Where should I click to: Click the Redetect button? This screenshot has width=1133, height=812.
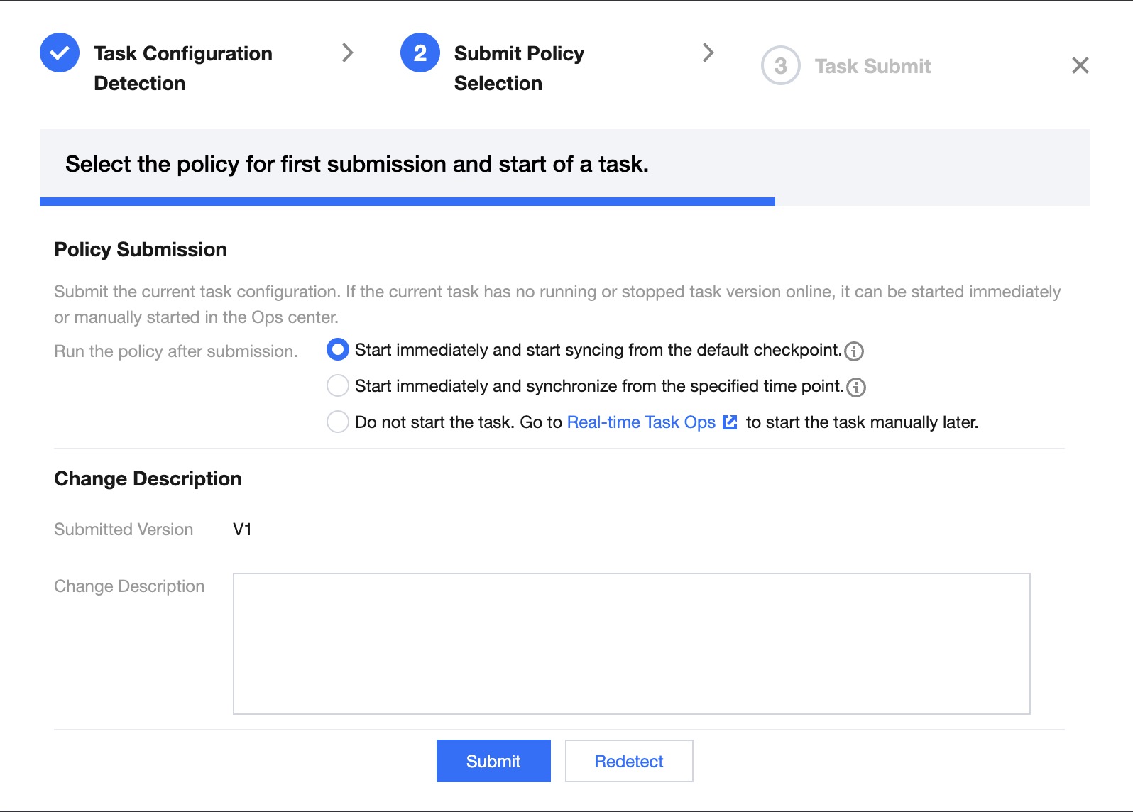pyautogui.click(x=629, y=761)
